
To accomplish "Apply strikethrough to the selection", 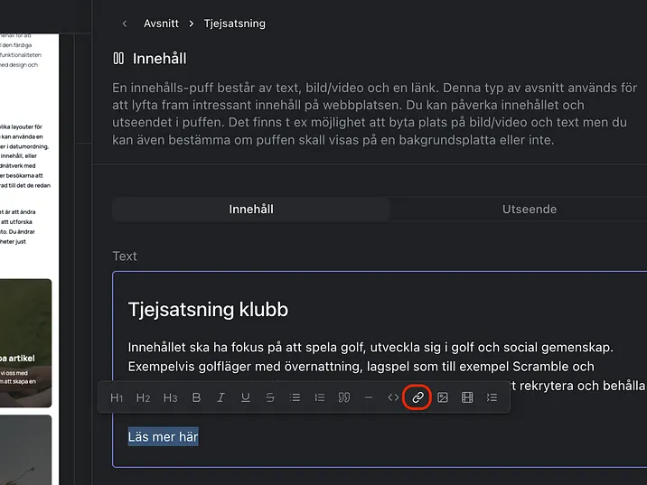I will (270, 397).
